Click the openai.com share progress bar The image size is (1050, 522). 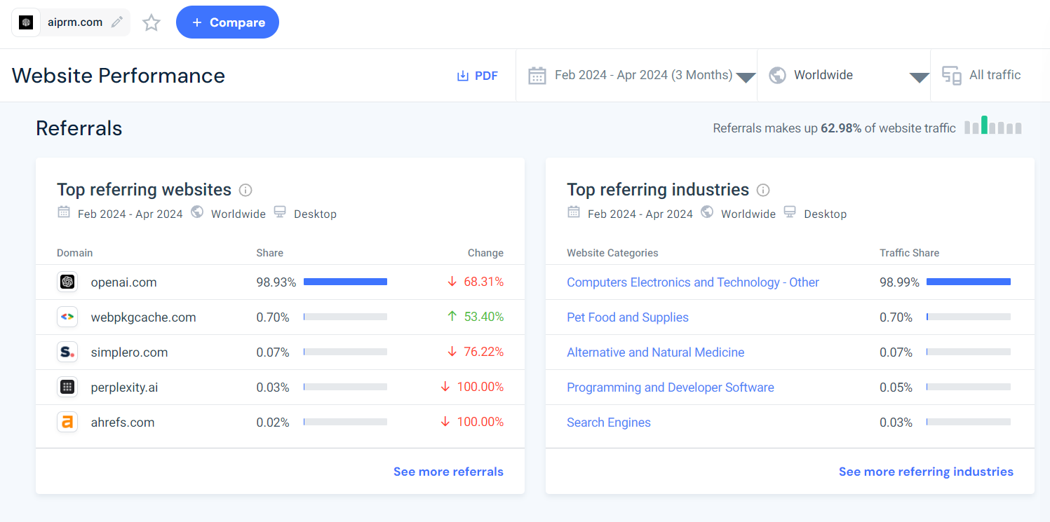[345, 282]
